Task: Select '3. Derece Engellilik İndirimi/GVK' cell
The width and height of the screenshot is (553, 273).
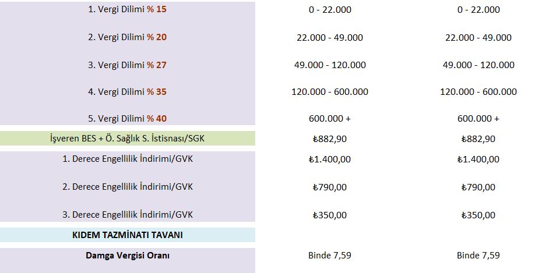Action: (127, 215)
